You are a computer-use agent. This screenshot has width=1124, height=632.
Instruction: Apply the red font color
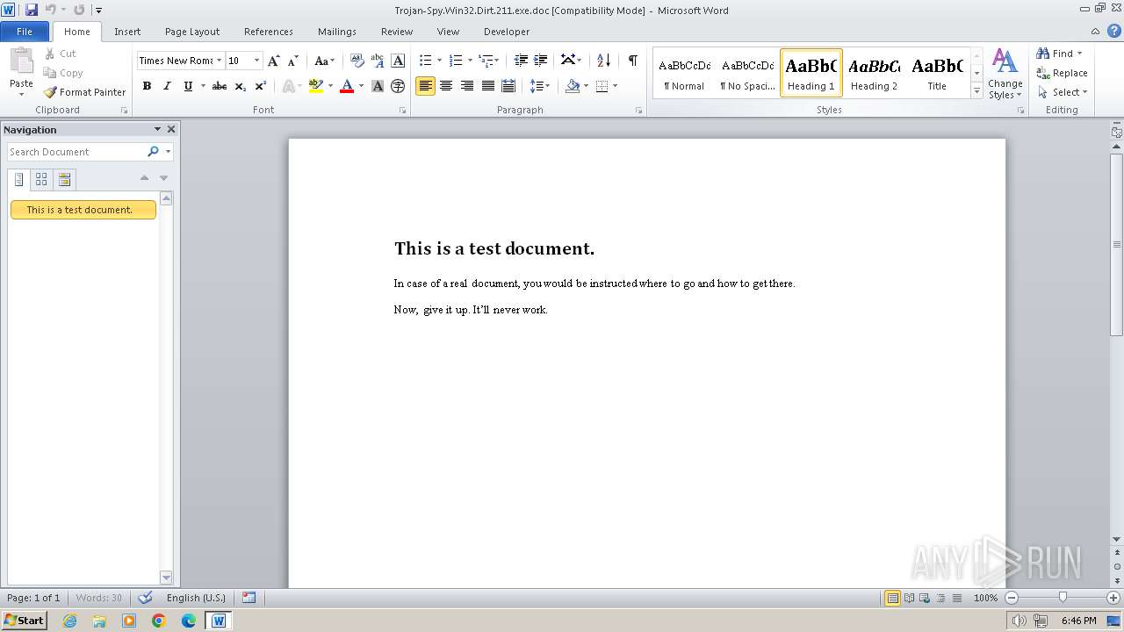347,86
